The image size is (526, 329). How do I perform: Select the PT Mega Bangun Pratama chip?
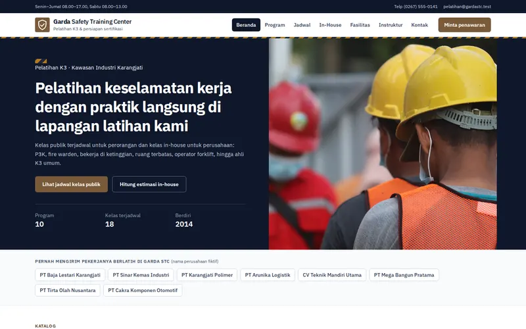click(x=404, y=275)
